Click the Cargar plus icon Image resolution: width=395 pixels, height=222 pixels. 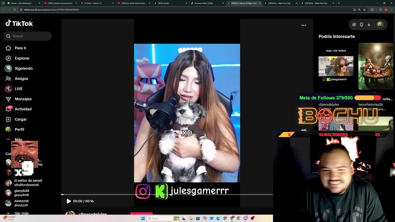[x=8, y=119]
